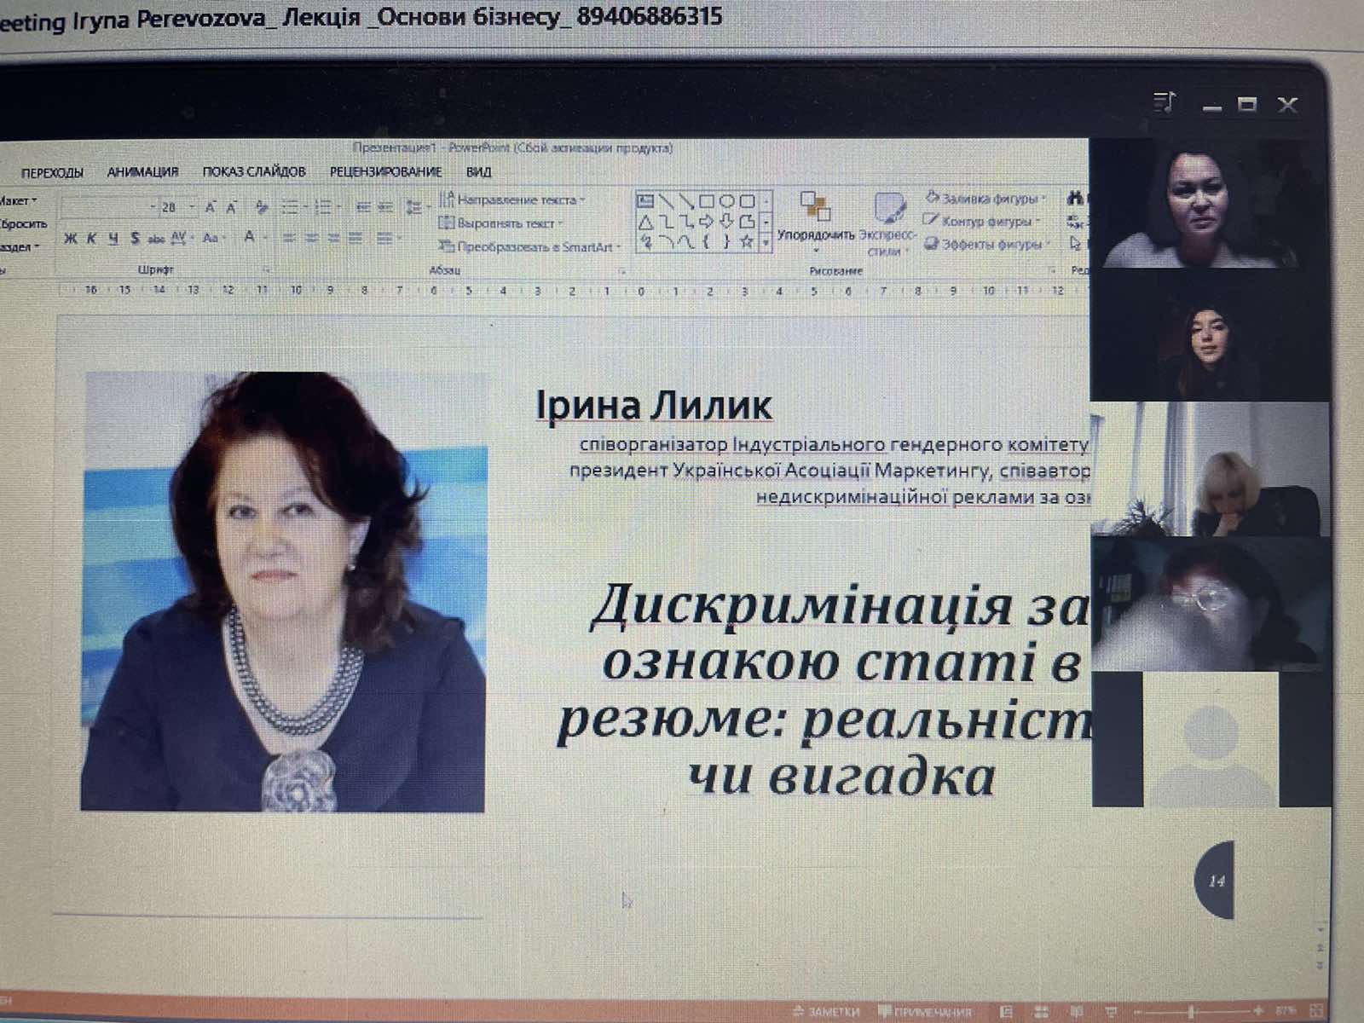Screen dimensions: 1364x1023
Task: Align text right
Action: pyautogui.click(x=333, y=238)
